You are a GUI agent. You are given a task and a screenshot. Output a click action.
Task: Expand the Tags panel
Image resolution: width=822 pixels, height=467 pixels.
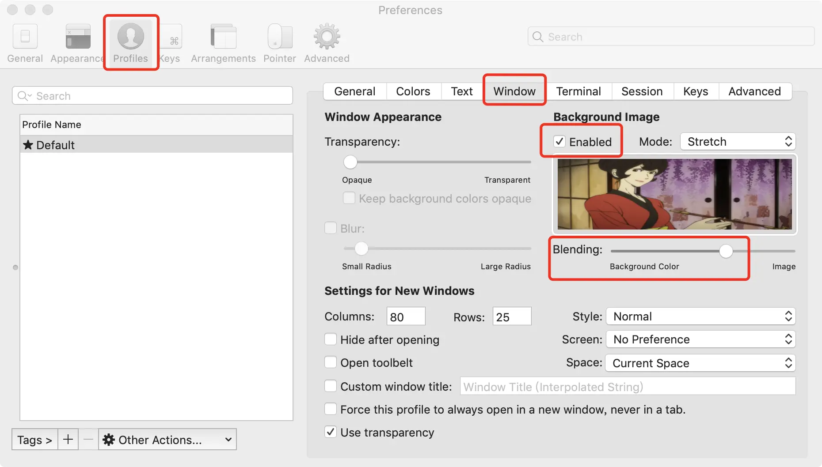[35, 439]
